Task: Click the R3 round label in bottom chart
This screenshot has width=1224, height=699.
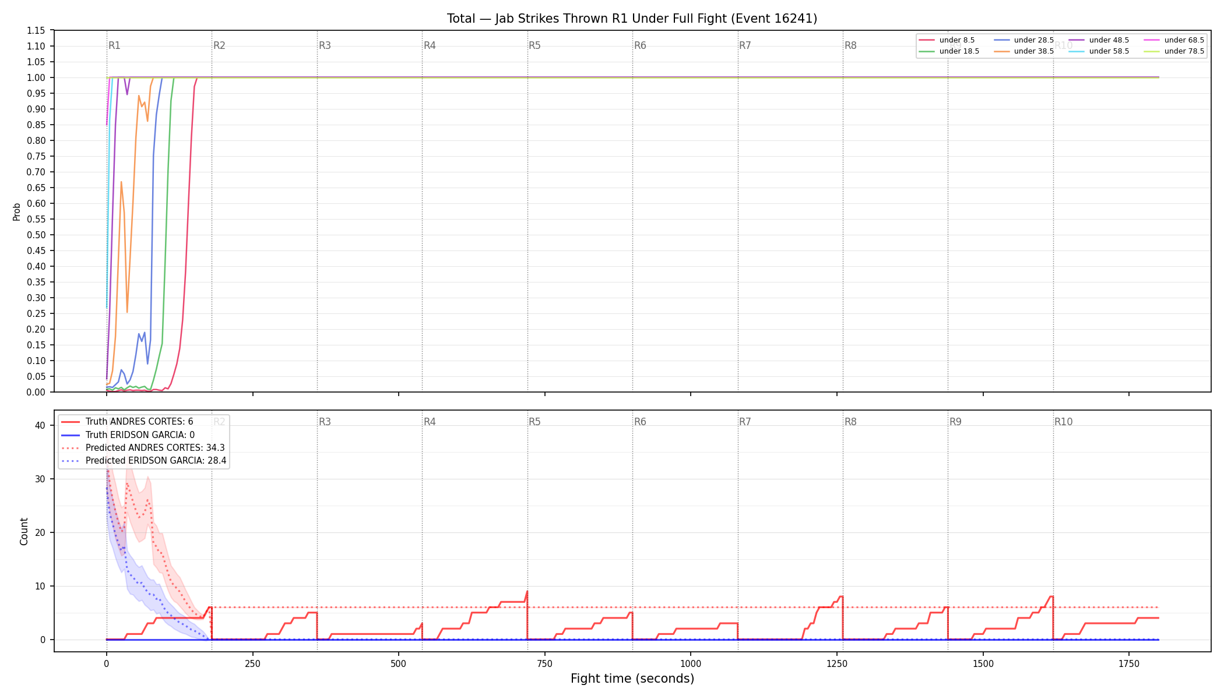Action: (x=325, y=422)
